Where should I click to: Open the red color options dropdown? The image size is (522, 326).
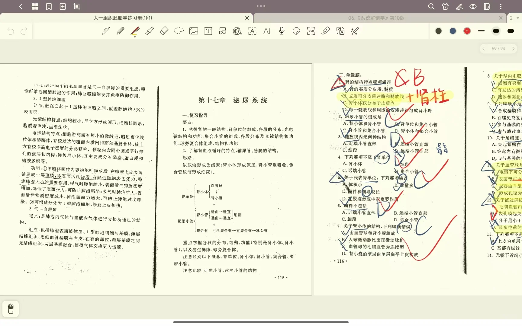(467, 31)
